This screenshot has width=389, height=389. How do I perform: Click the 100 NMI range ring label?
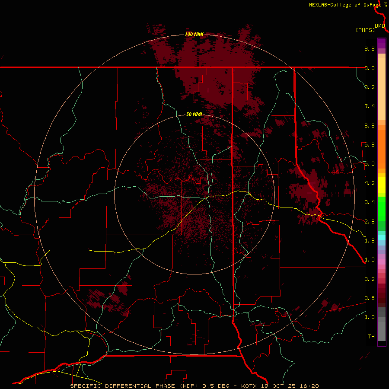tap(194, 34)
